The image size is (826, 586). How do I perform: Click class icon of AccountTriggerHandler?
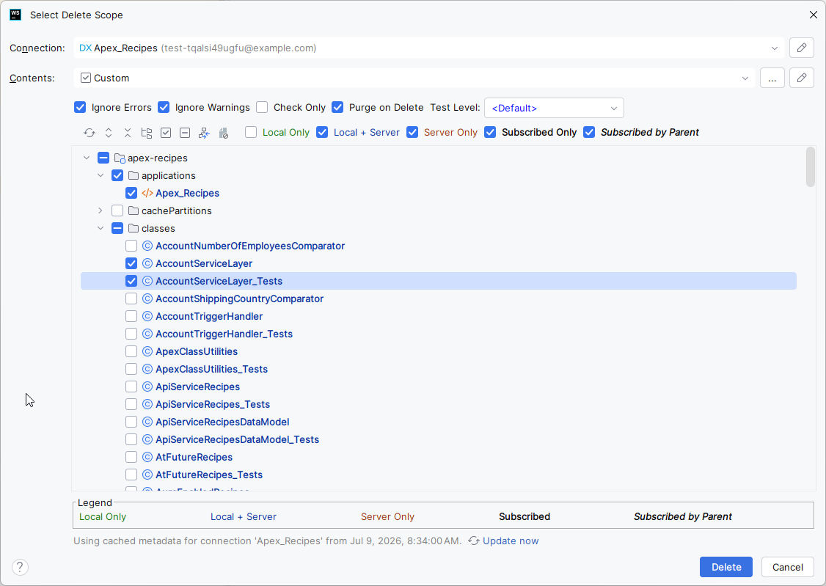pyautogui.click(x=147, y=316)
